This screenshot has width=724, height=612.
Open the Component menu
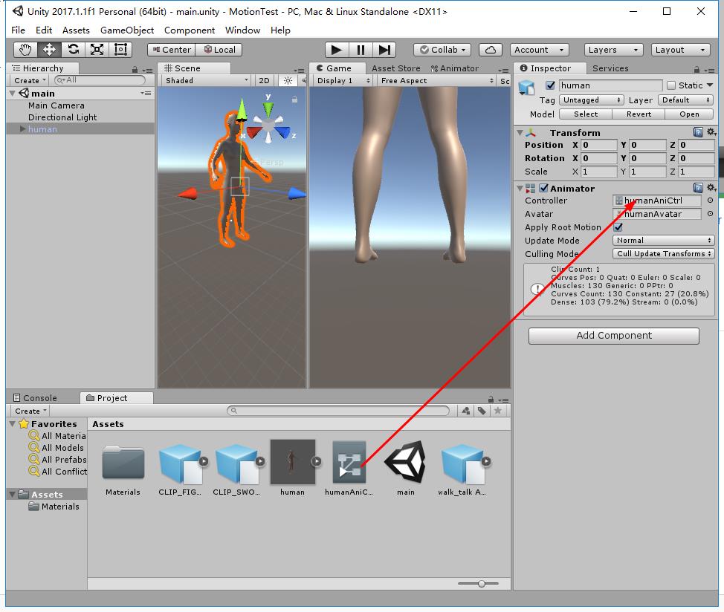190,30
